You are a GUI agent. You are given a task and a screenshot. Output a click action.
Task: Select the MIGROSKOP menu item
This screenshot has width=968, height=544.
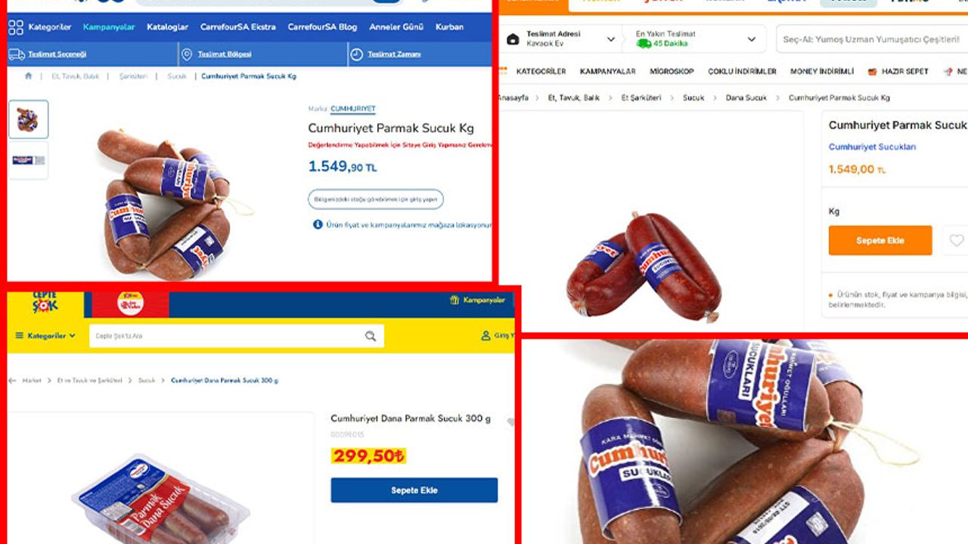coord(672,71)
